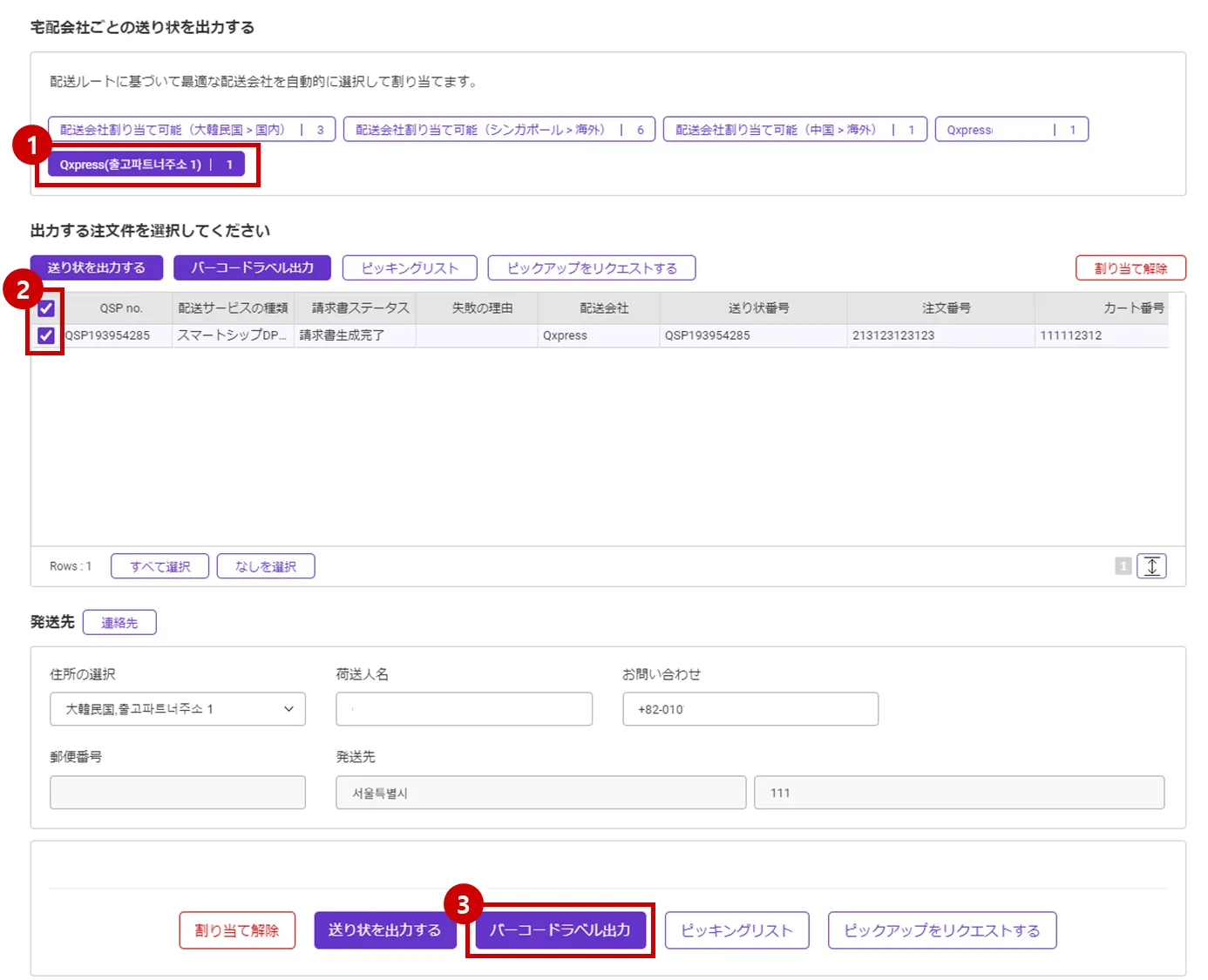Click ピッキングリスト above the order table
Image resolution: width=1208 pixels, height=980 pixels.
pos(410,268)
